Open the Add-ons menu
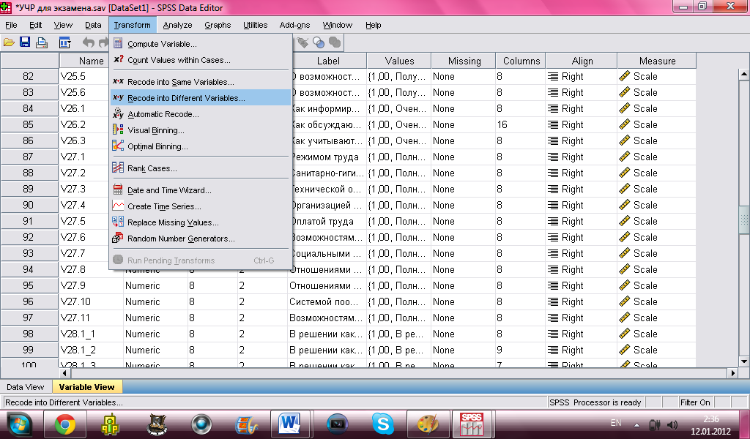 pos(294,25)
